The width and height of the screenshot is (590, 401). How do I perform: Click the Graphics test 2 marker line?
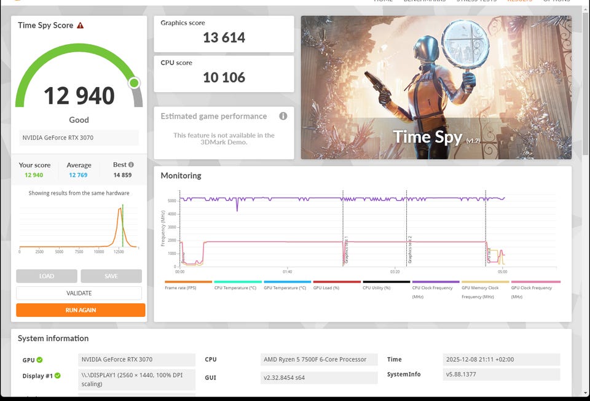(x=406, y=228)
